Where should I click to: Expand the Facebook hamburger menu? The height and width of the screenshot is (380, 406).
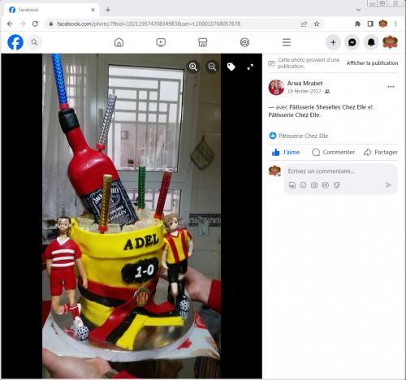click(x=287, y=42)
